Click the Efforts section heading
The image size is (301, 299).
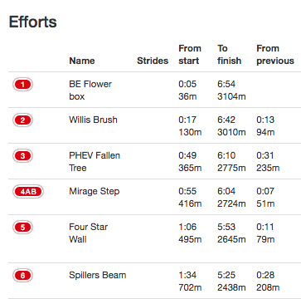point(33,22)
